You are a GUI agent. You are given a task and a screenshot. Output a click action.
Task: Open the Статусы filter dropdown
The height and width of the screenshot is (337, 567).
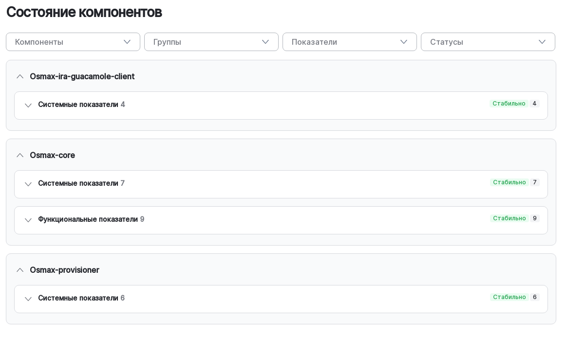[488, 42]
